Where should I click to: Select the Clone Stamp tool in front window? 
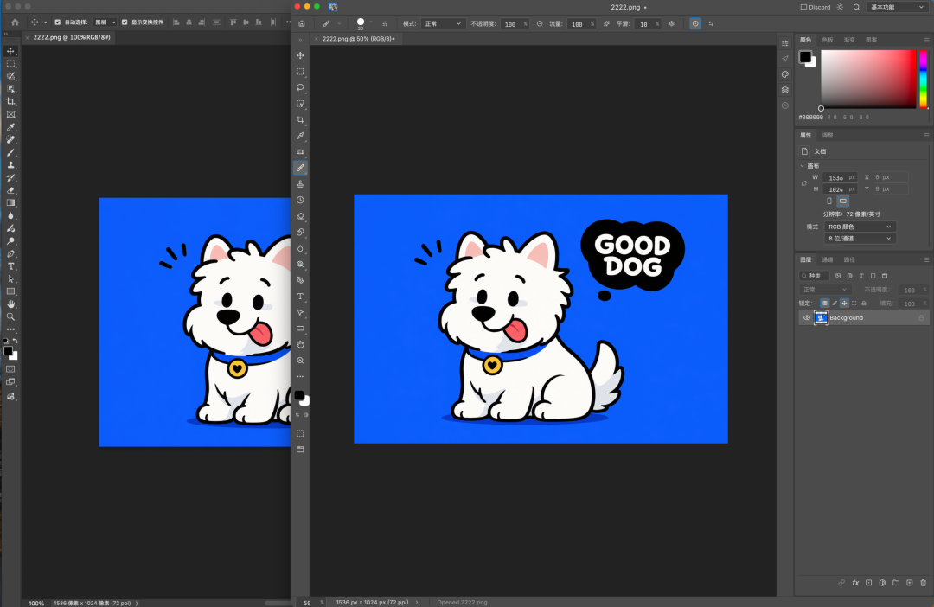pyautogui.click(x=300, y=184)
